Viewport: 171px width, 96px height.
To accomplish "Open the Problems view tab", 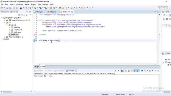I will pos(38,71).
